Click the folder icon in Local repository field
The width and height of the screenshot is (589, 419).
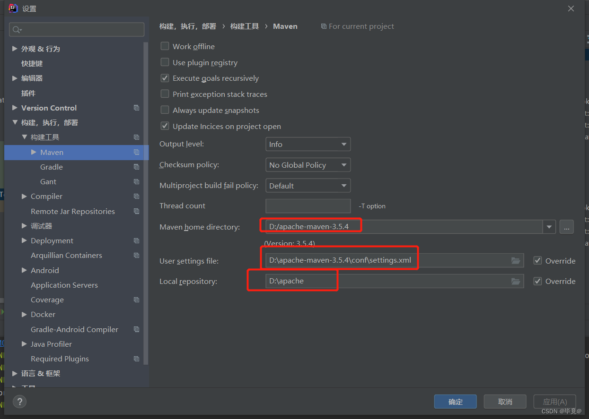[516, 281]
